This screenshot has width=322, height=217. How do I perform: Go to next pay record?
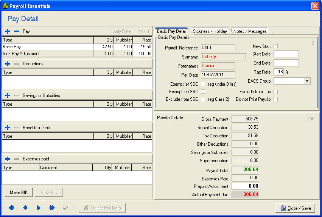pyautogui.click(x=38, y=208)
